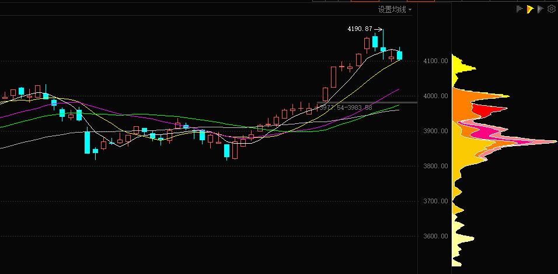Viewport: 558px width, 274px height.
Task: Click the horizontal-bars chip distribution icon
Action: point(519,9)
